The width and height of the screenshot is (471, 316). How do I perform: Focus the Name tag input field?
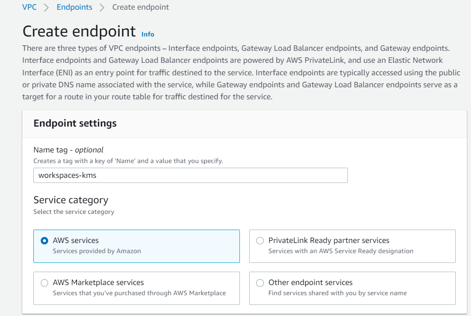[190, 176]
